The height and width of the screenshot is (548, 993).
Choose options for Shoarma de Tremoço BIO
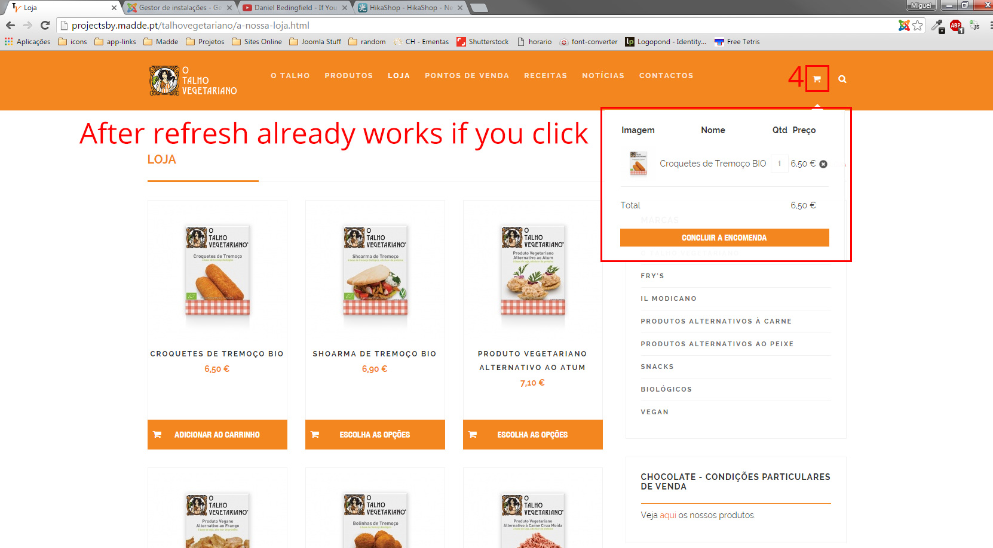pyautogui.click(x=375, y=435)
